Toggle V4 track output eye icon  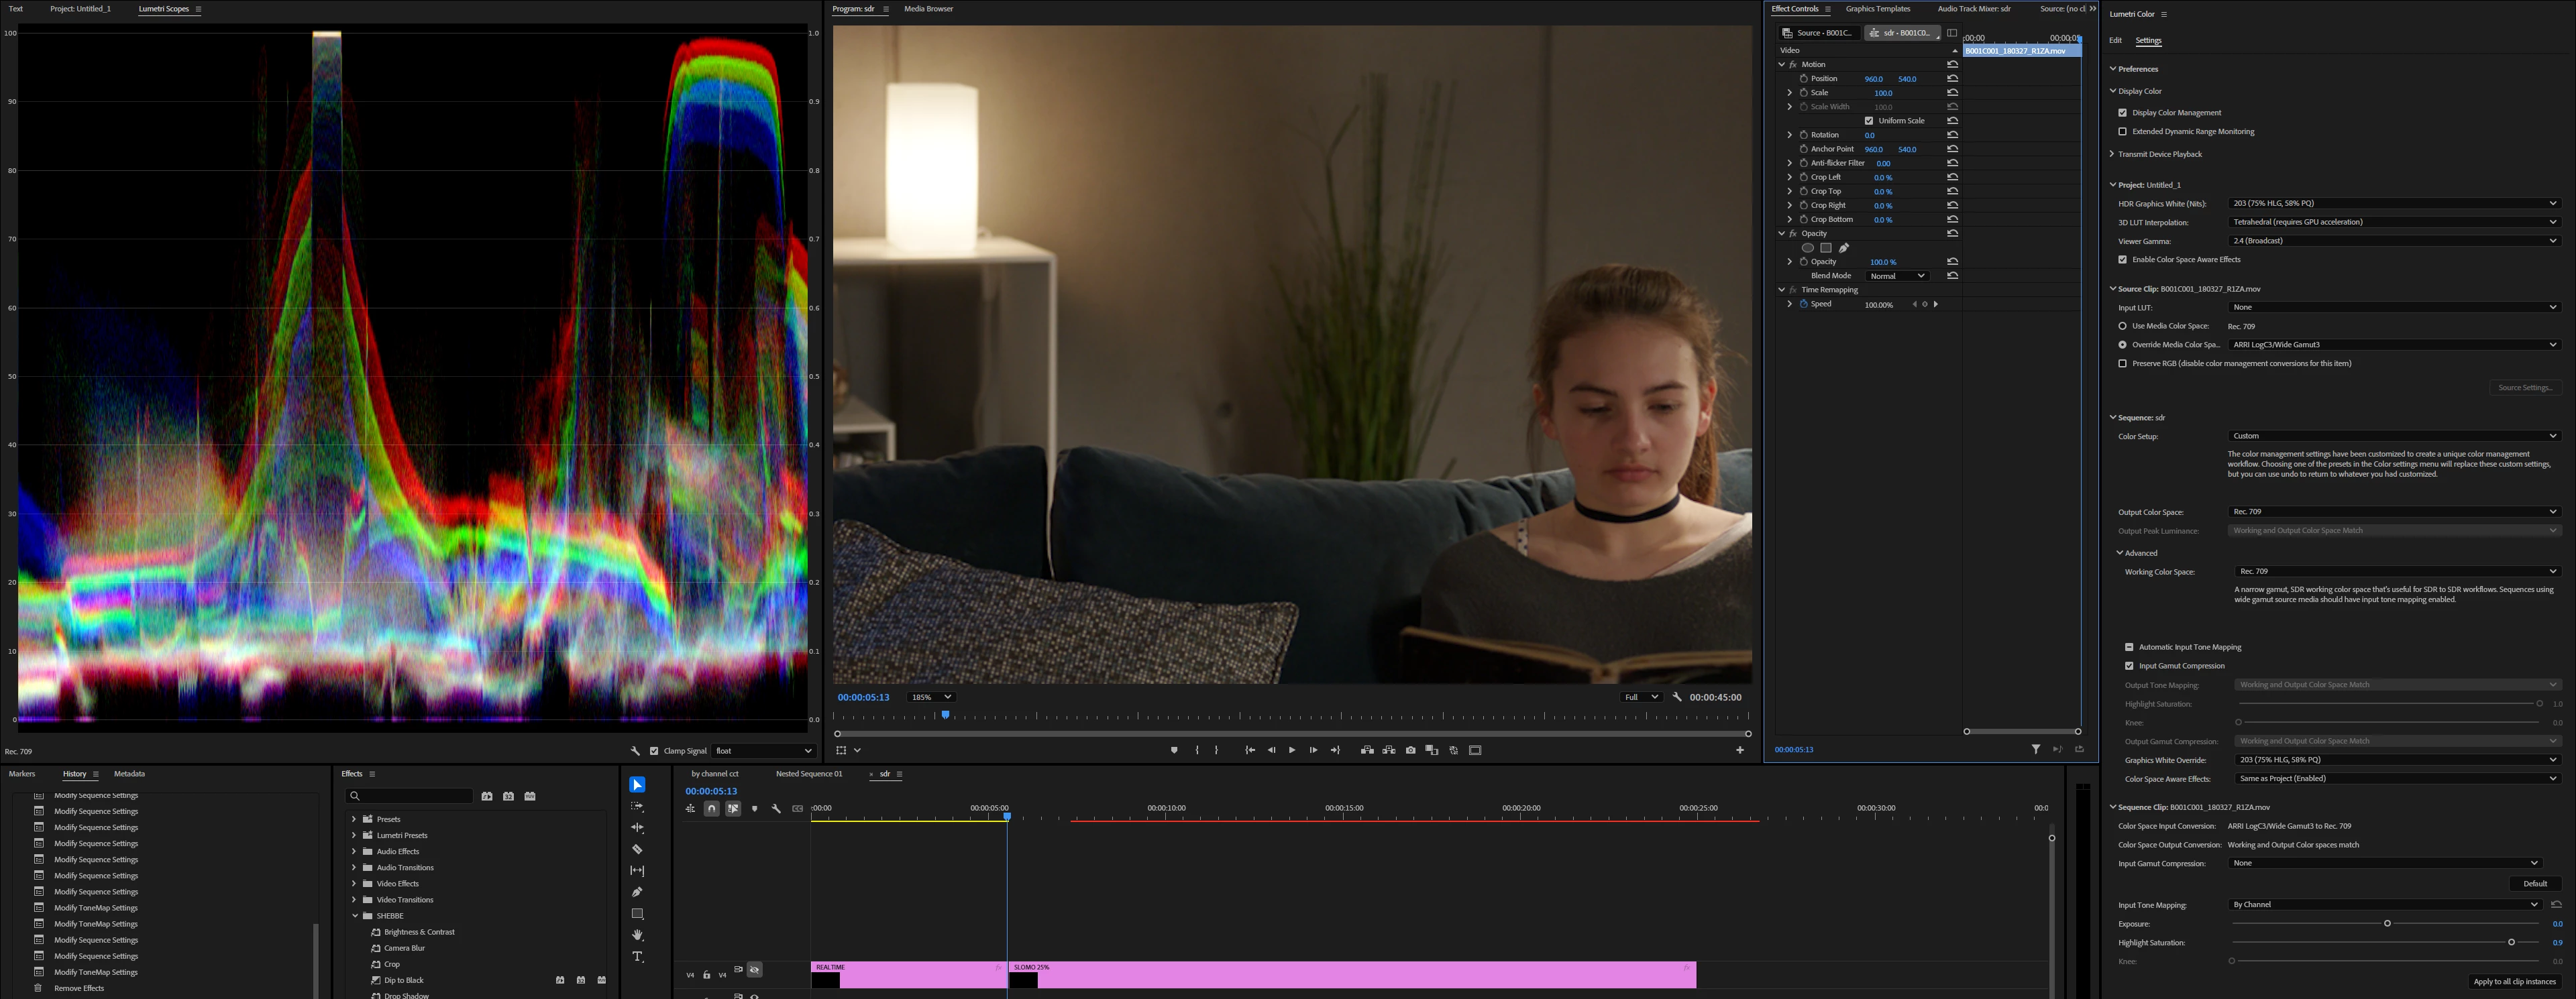[x=755, y=969]
